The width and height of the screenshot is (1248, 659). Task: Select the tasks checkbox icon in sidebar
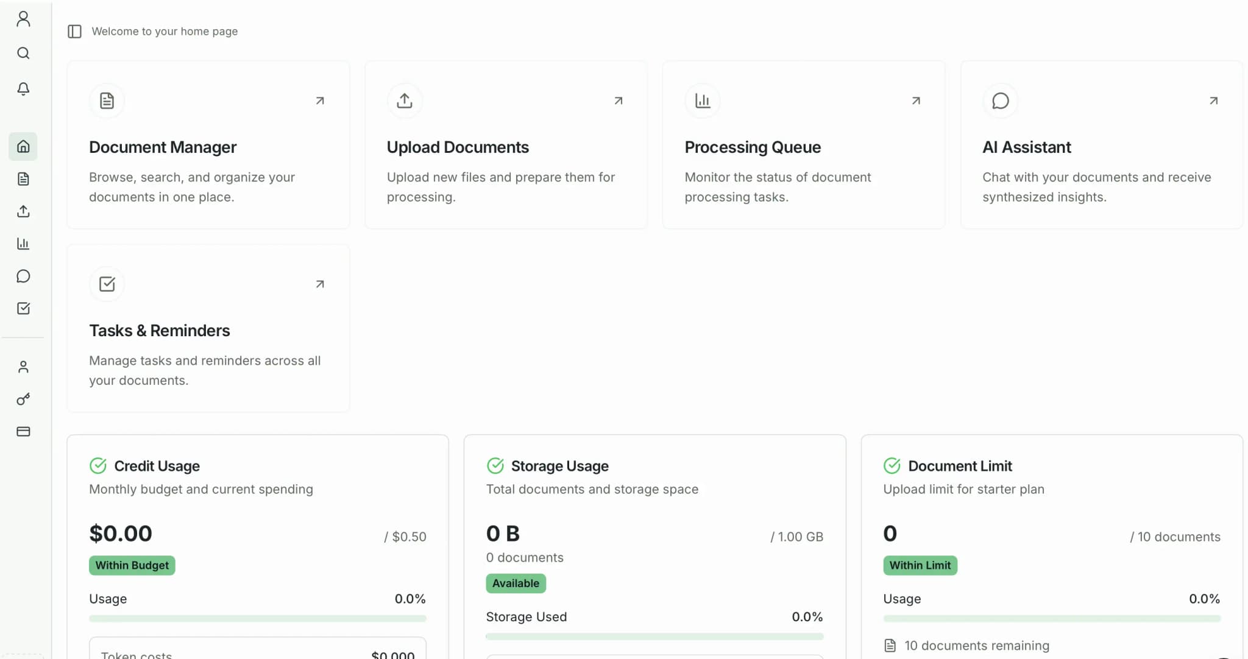pos(23,308)
